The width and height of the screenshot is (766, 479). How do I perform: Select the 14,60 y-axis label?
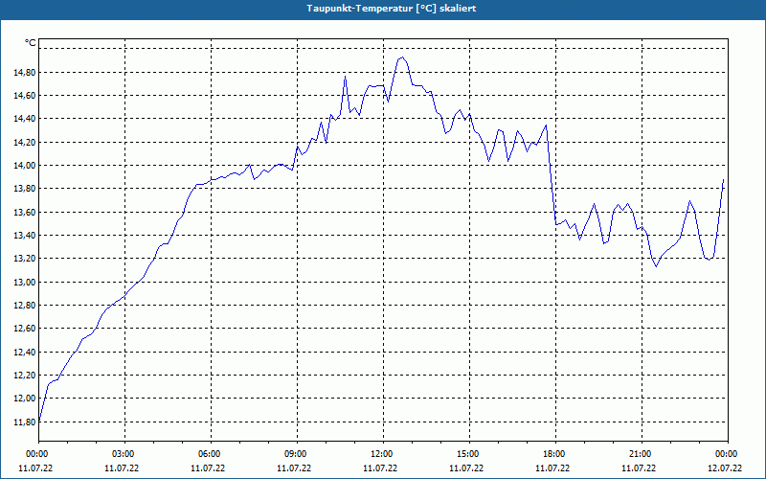tap(24, 96)
